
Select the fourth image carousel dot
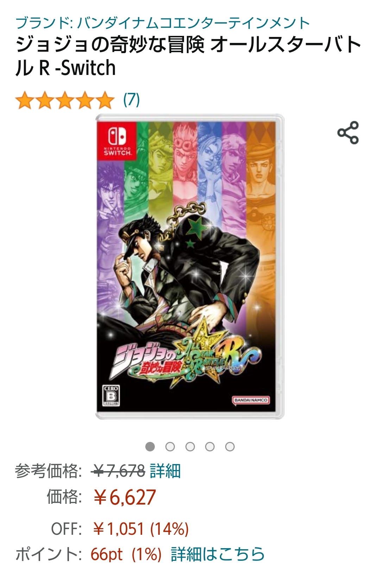(x=210, y=446)
